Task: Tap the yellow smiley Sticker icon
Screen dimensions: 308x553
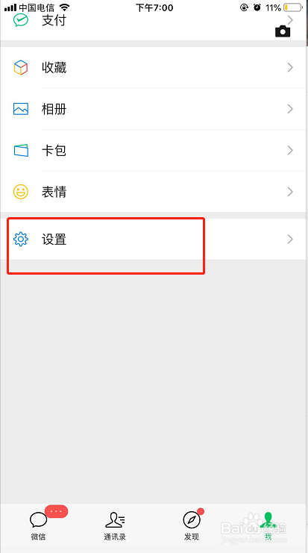Action: tap(21, 192)
